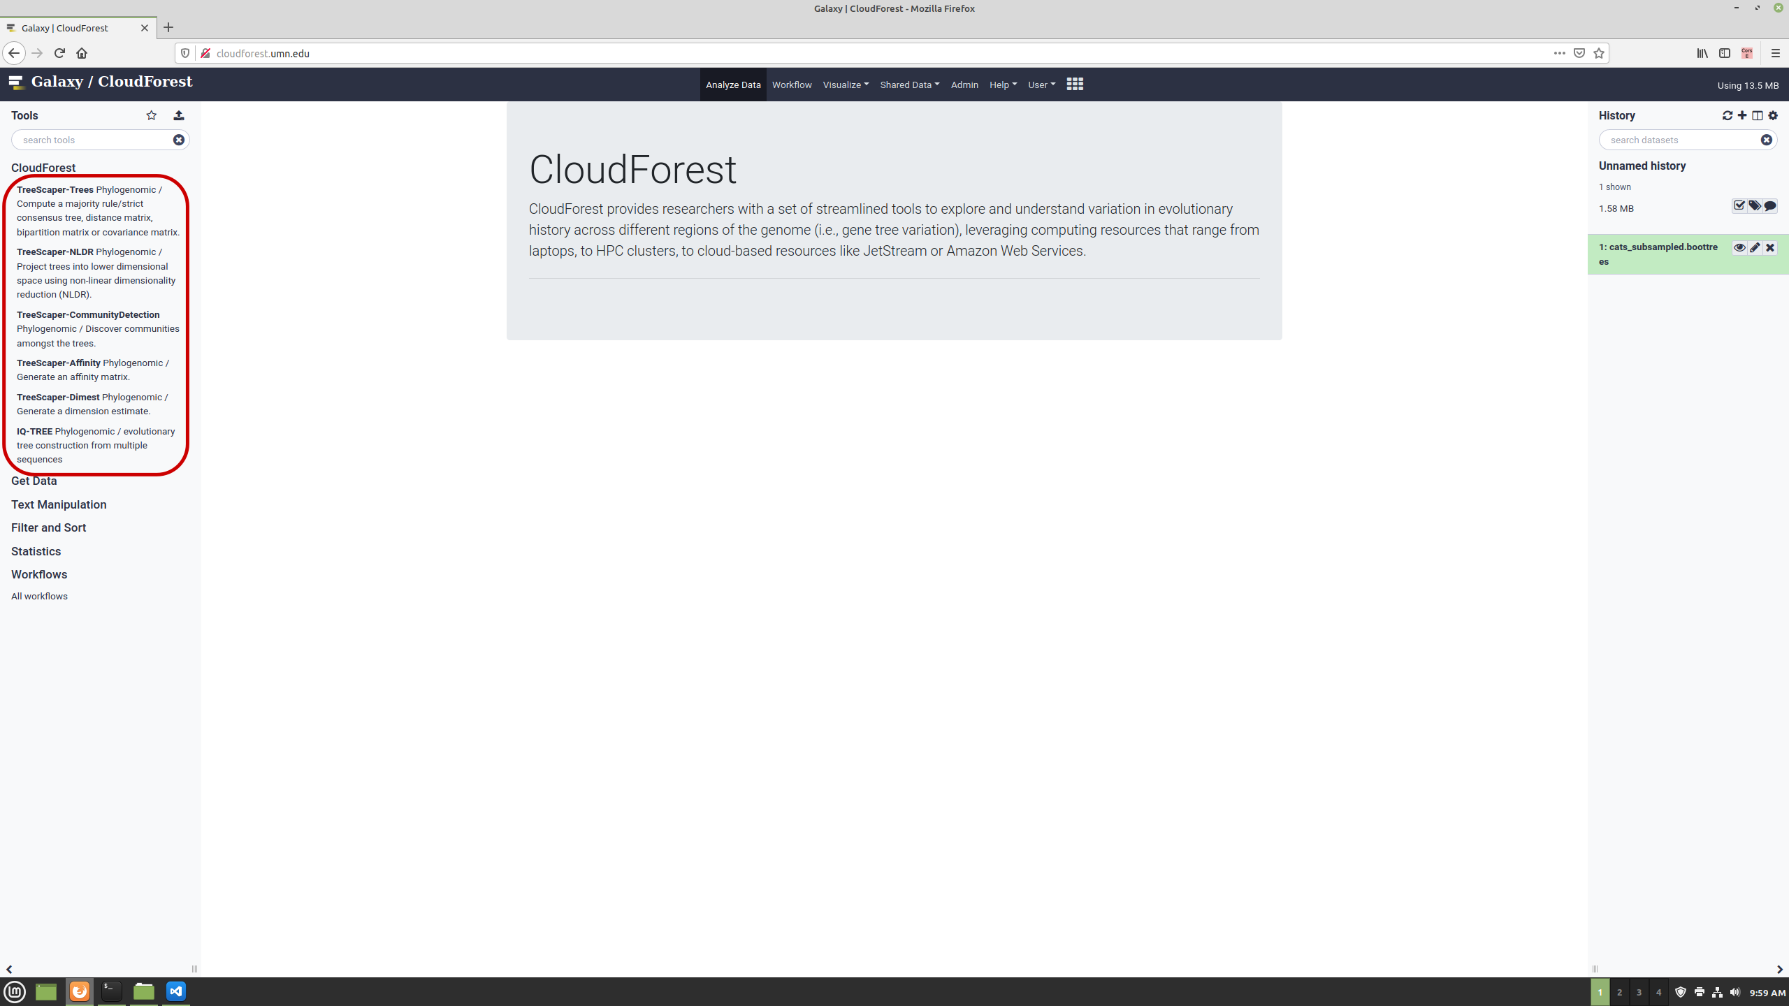
Task: Toggle multi-select datasets checkbox in history
Action: click(1739, 205)
